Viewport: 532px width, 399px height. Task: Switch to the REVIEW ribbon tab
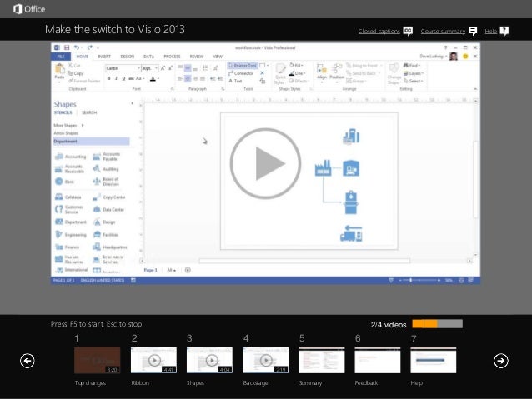(x=197, y=57)
